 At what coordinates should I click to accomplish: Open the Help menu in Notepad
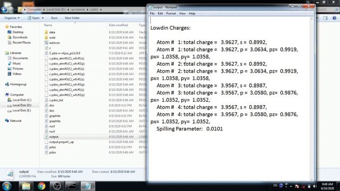pos(192,13)
